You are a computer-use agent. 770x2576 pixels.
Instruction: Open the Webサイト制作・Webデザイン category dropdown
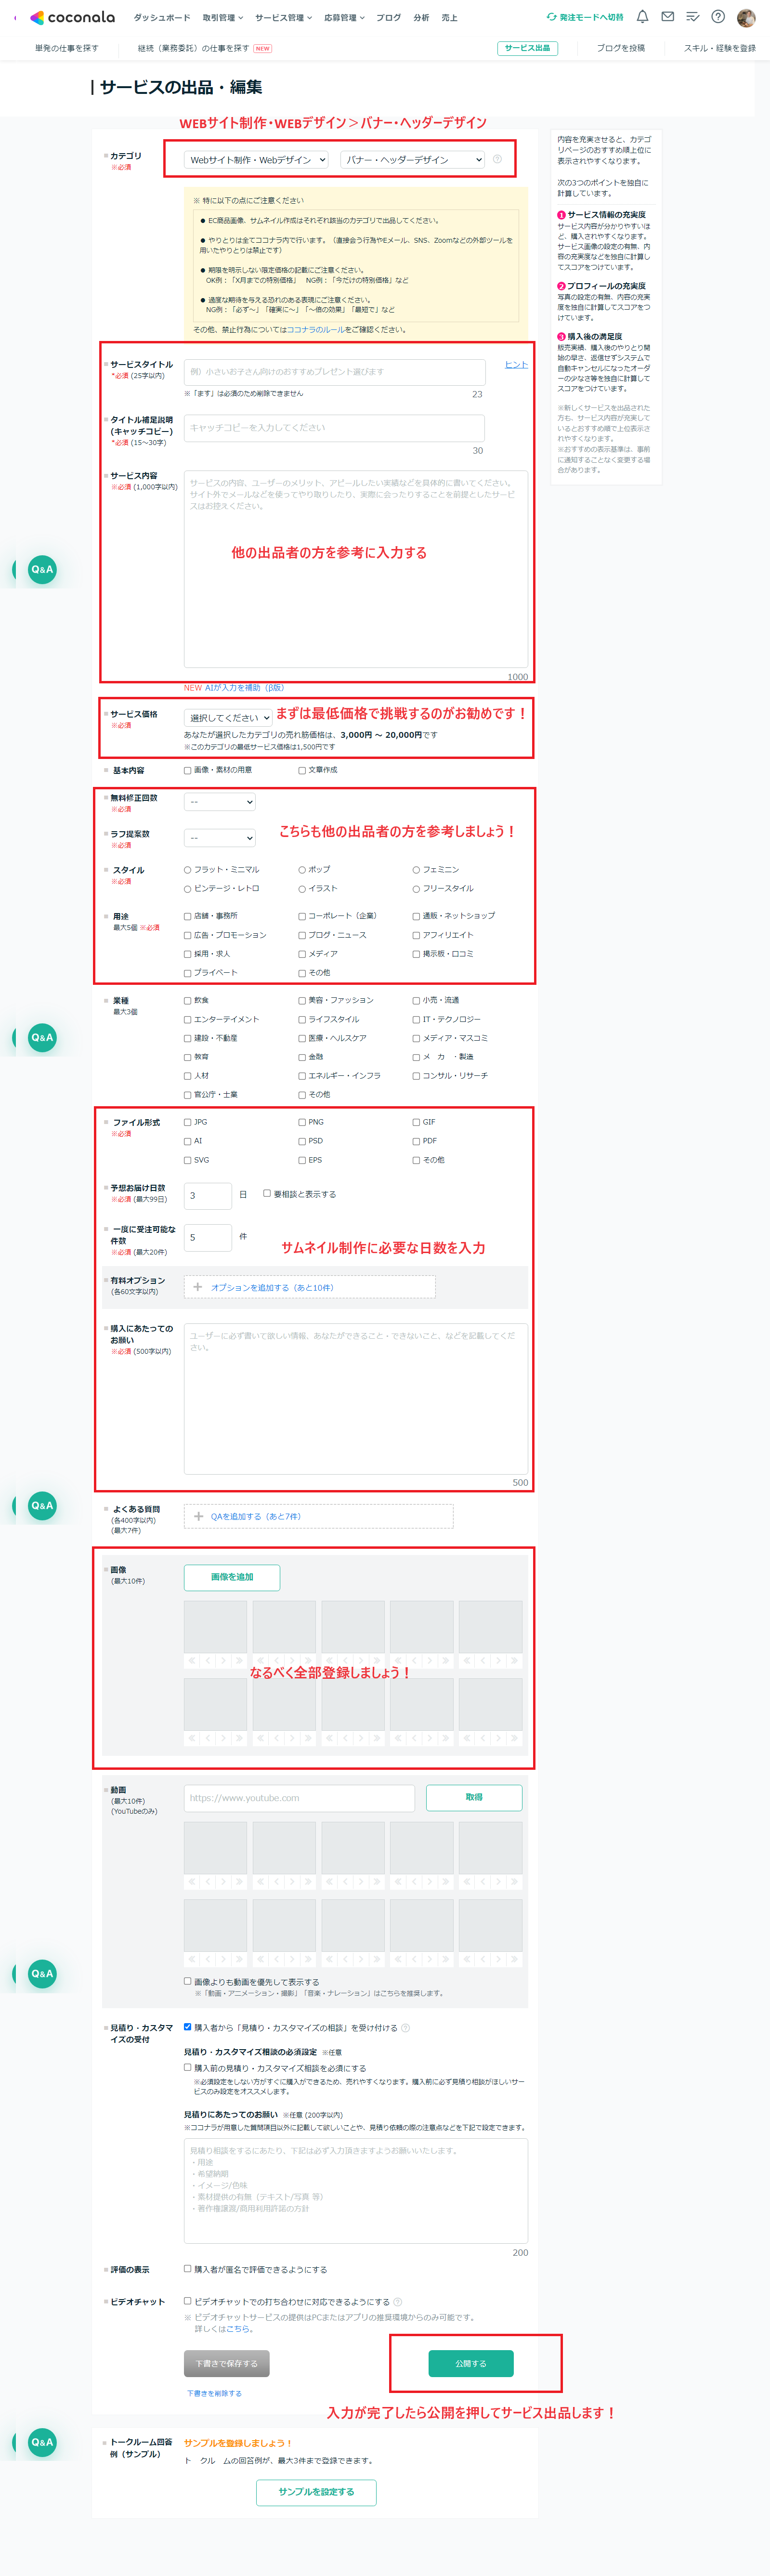click(257, 159)
